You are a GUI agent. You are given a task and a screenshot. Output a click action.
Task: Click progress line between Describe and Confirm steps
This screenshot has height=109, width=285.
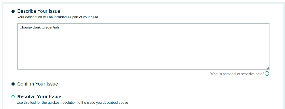[13, 48]
